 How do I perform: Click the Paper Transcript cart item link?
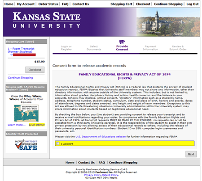[21, 50]
